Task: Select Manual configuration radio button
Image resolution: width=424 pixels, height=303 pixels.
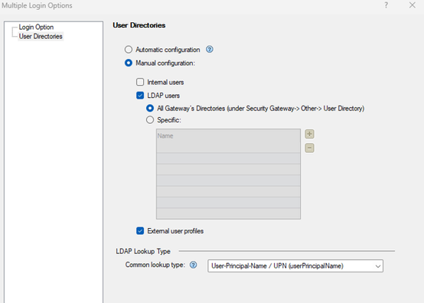Action: [x=129, y=63]
